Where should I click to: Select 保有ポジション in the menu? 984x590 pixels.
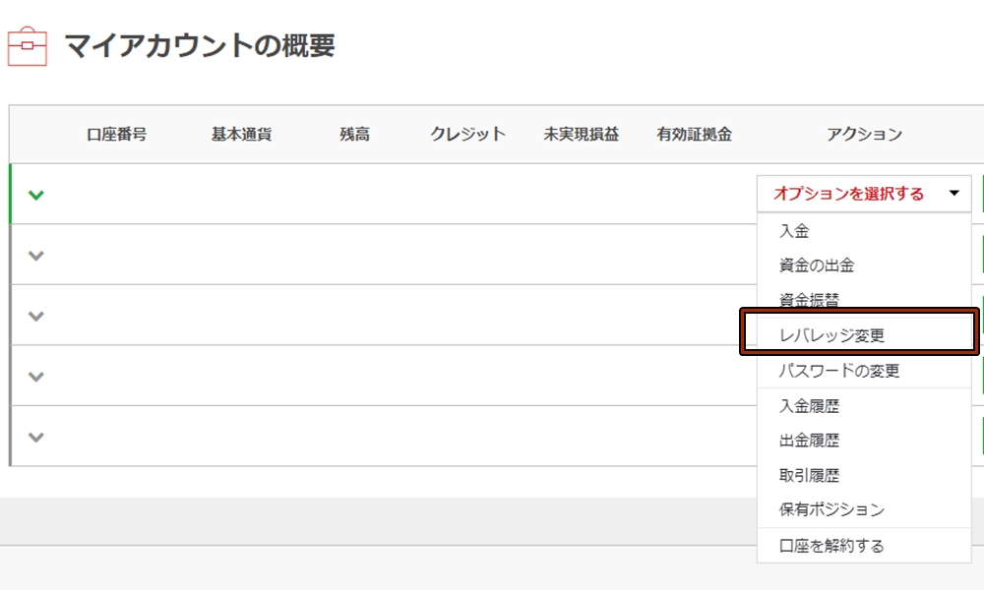831,509
